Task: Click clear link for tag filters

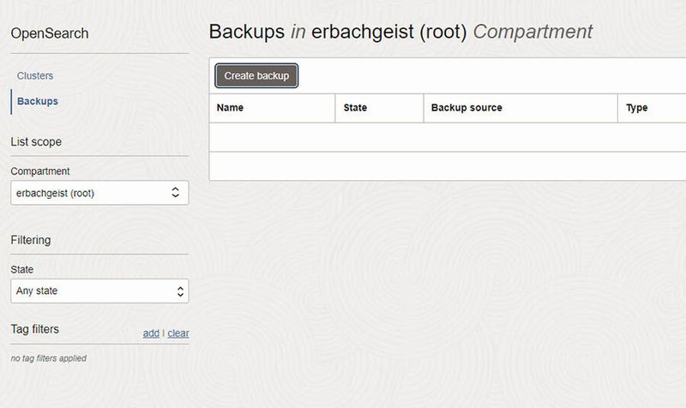Action: [x=178, y=333]
